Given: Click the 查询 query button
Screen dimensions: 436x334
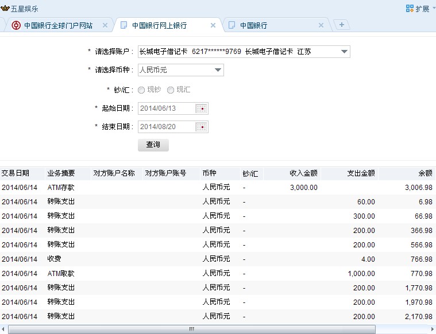Looking at the screenshot, I should [153, 145].
